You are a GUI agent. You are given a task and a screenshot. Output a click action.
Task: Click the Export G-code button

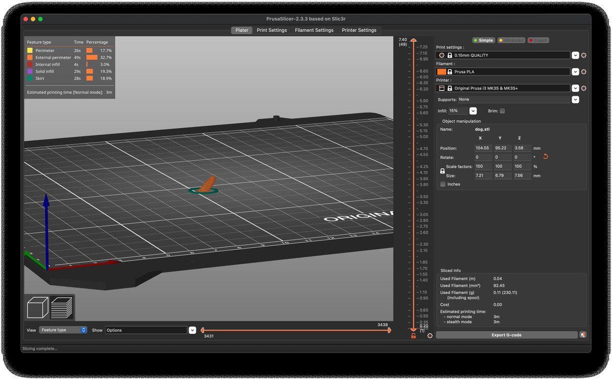506,335
